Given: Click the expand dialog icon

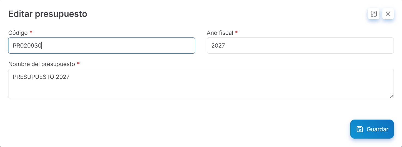Looking at the screenshot, I should (x=373, y=14).
